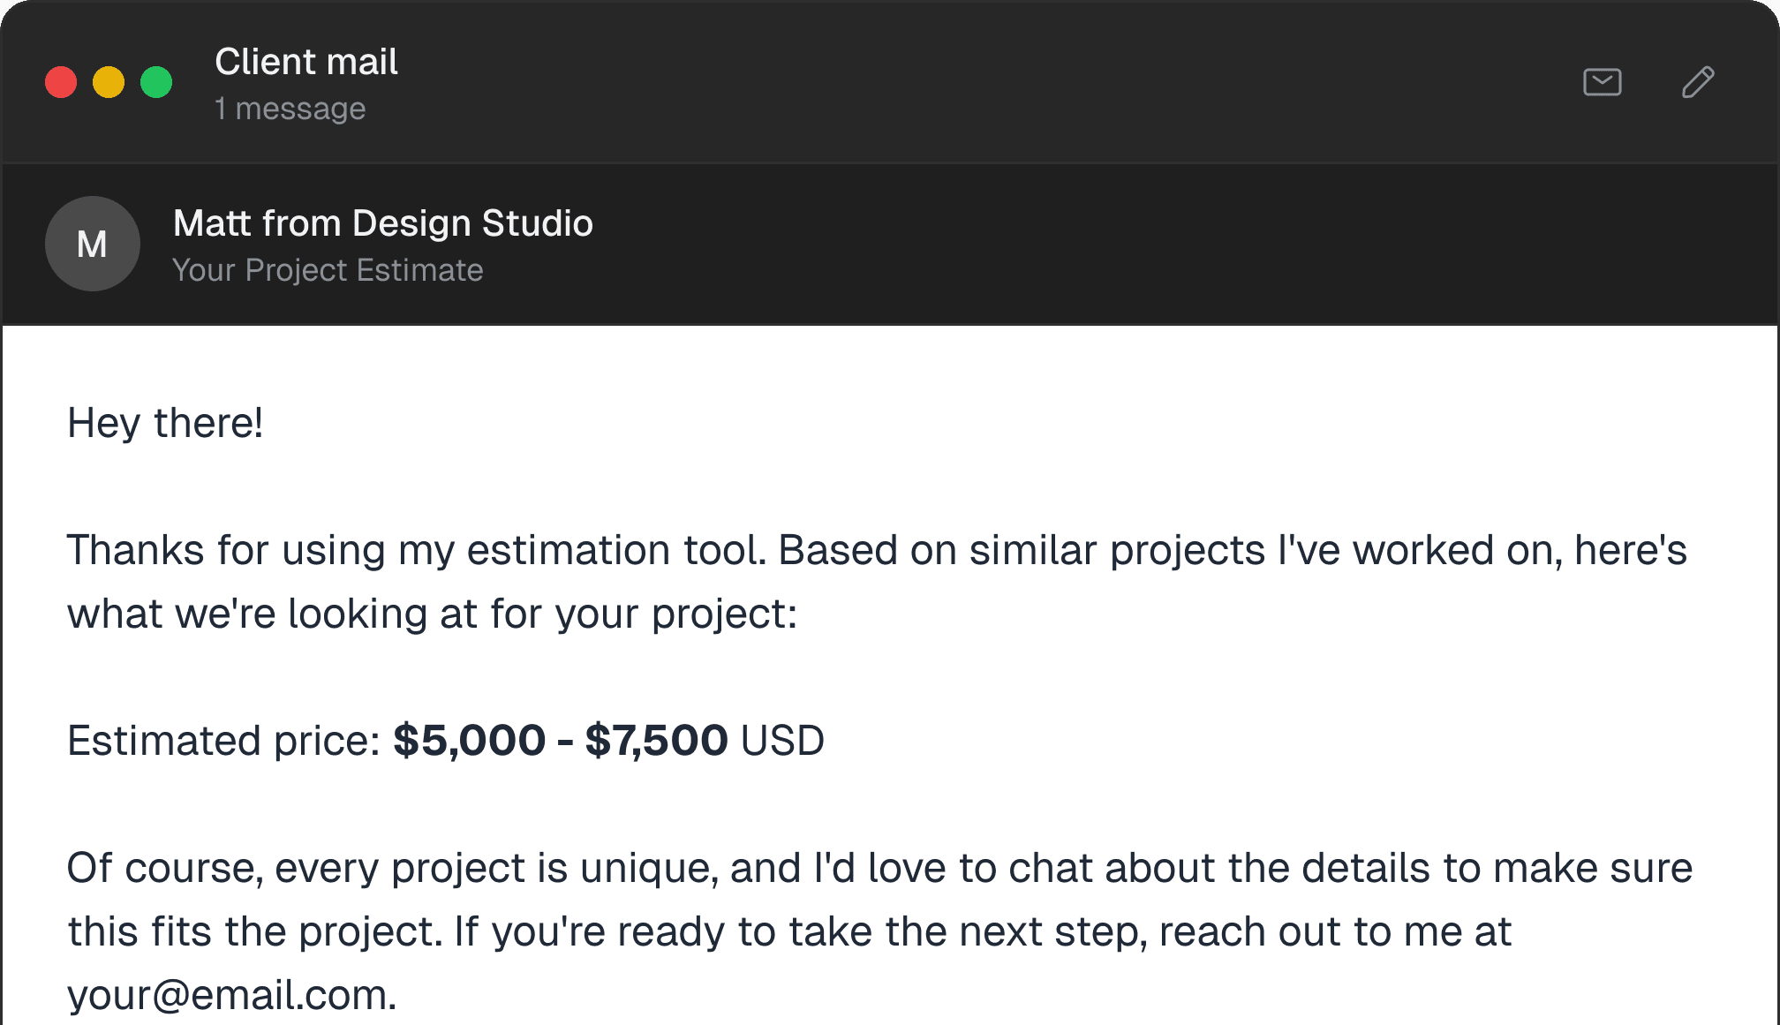Open the your@email.com address link
This screenshot has height=1025, width=1780.
pos(230,995)
